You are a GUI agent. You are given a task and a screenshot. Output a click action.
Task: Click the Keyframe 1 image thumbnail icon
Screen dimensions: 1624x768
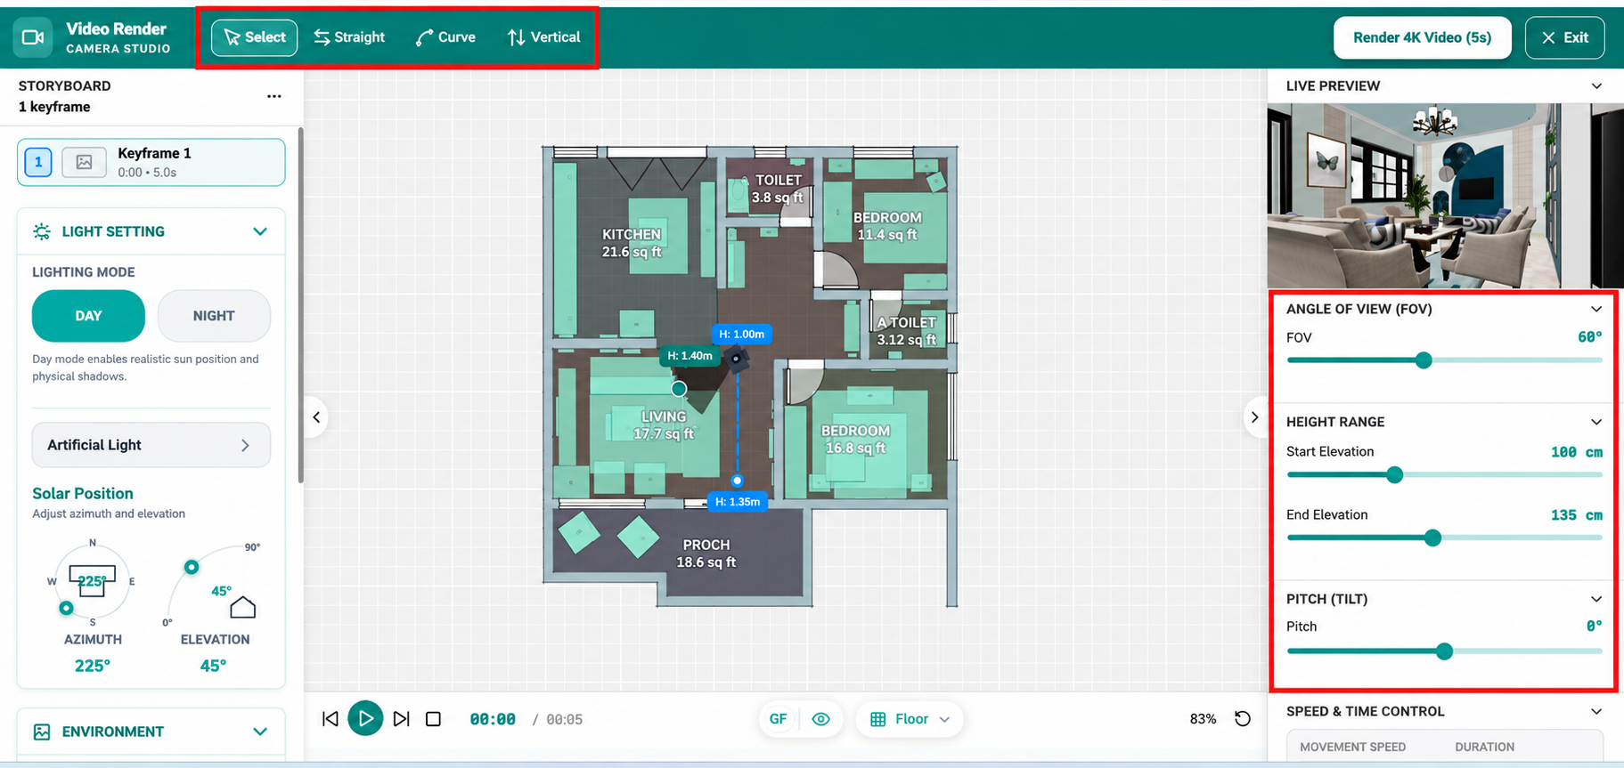84,162
